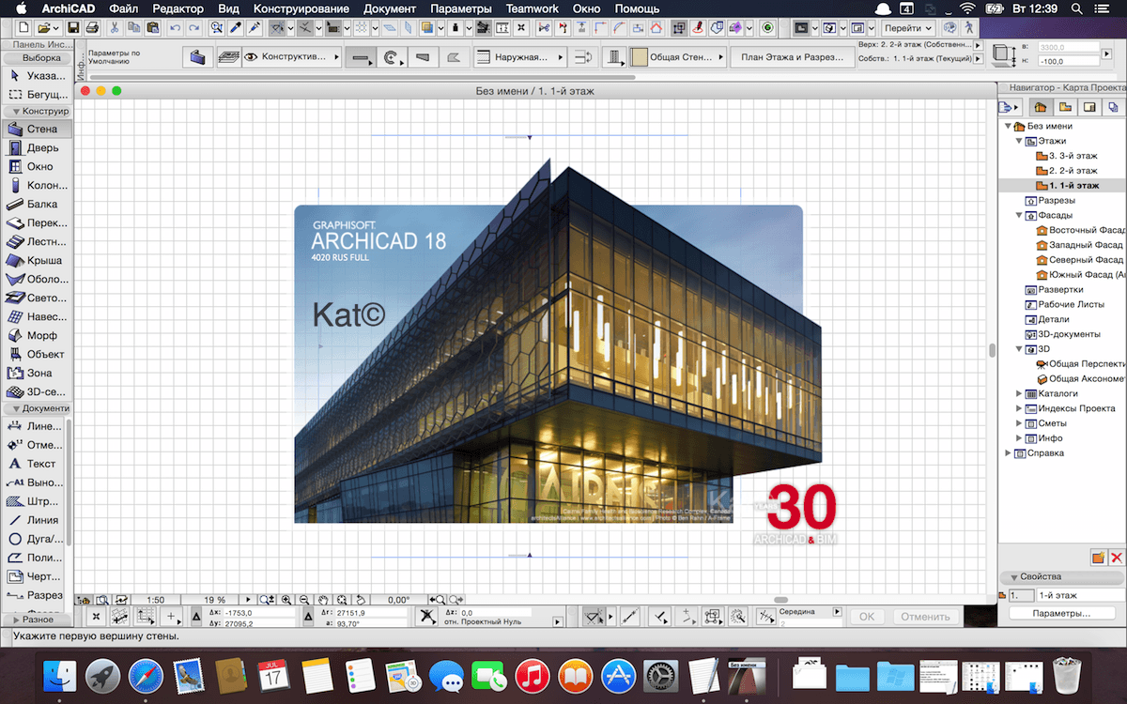Expand the Каталоги tree node

click(1019, 393)
